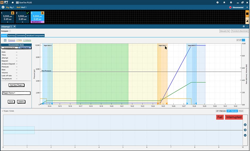Uncheck the Volume series checkbox

(x=24, y=40)
